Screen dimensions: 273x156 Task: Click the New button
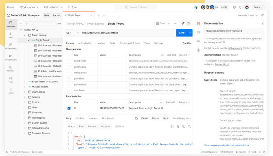pos(46,15)
